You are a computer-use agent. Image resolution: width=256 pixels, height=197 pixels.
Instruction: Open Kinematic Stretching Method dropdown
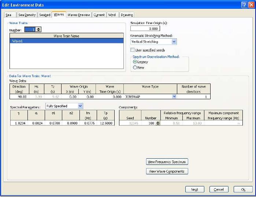[x=174, y=42]
